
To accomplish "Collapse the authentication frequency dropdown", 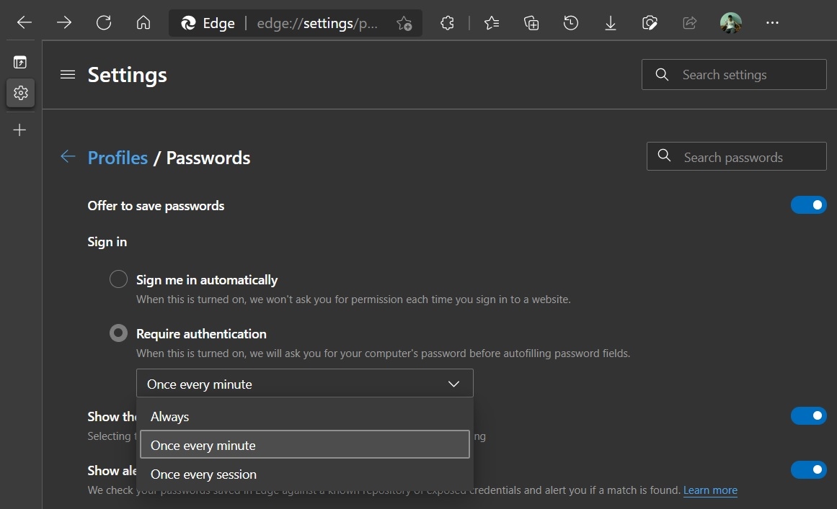I will [x=454, y=383].
